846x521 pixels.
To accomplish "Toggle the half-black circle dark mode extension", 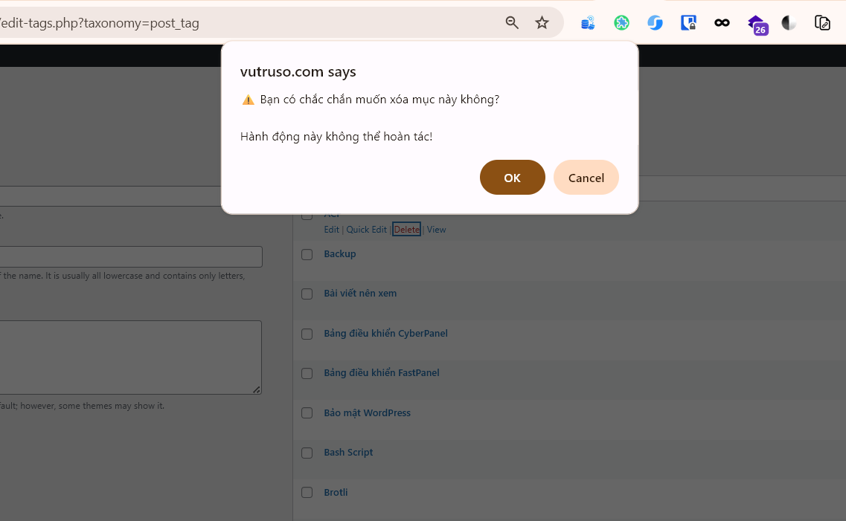I will [789, 23].
